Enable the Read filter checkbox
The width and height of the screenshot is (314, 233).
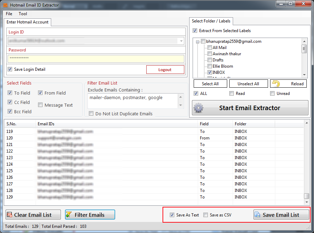[x=231, y=93]
